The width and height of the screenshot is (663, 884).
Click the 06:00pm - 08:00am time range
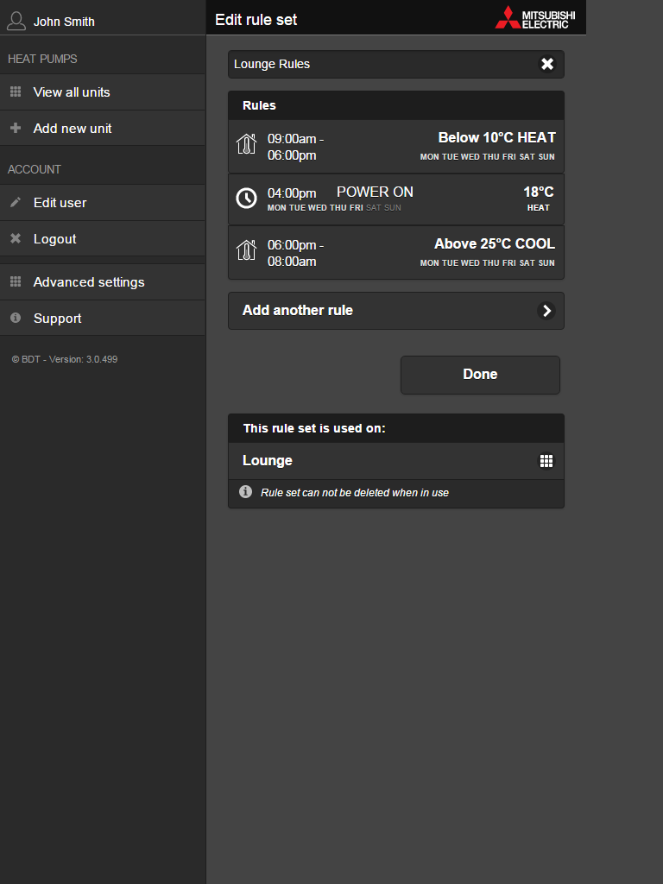click(295, 253)
